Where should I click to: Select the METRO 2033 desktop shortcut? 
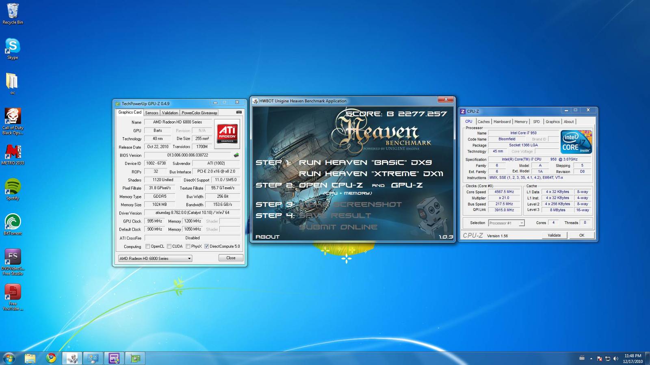(x=13, y=154)
